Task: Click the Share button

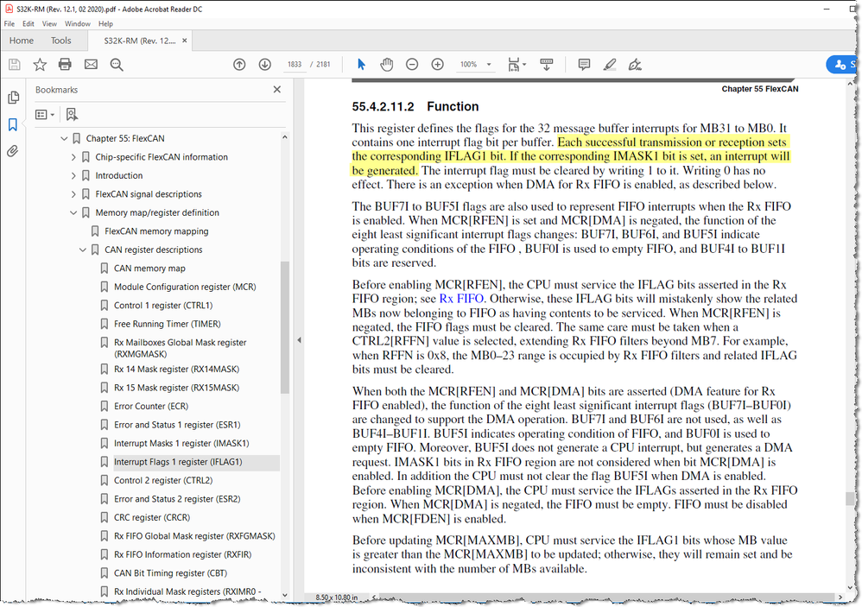Action: (843, 64)
